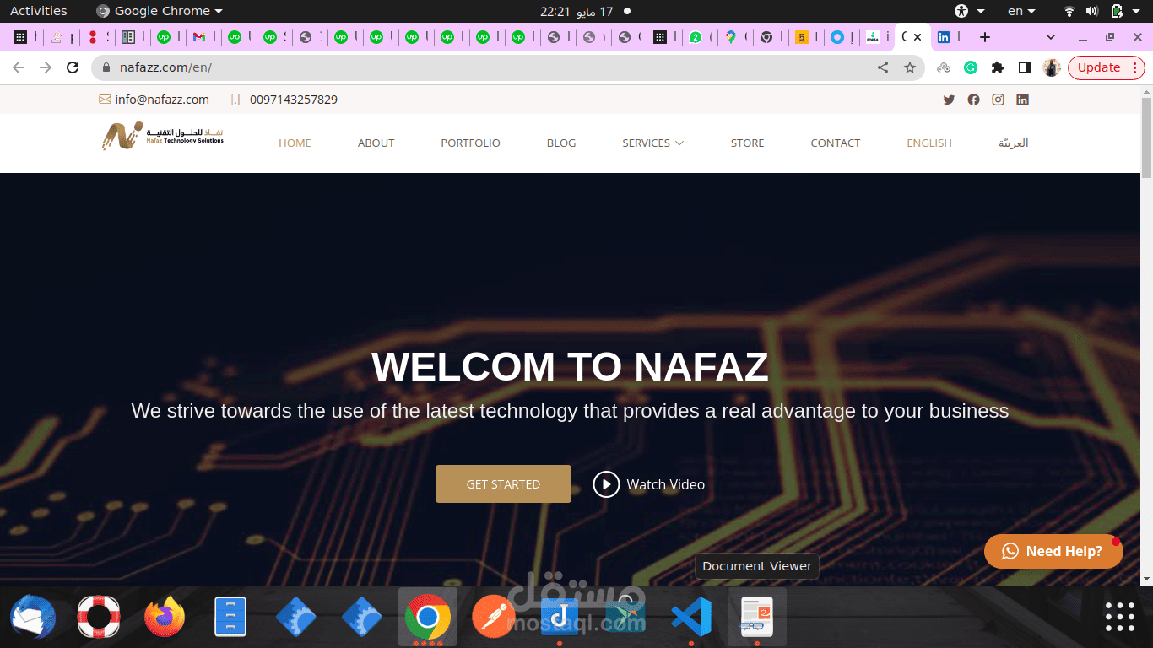Image resolution: width=1153 pixels, height=648 pixels.
Task: Open the Chrome profile avatar
Action: point(1051,67)
